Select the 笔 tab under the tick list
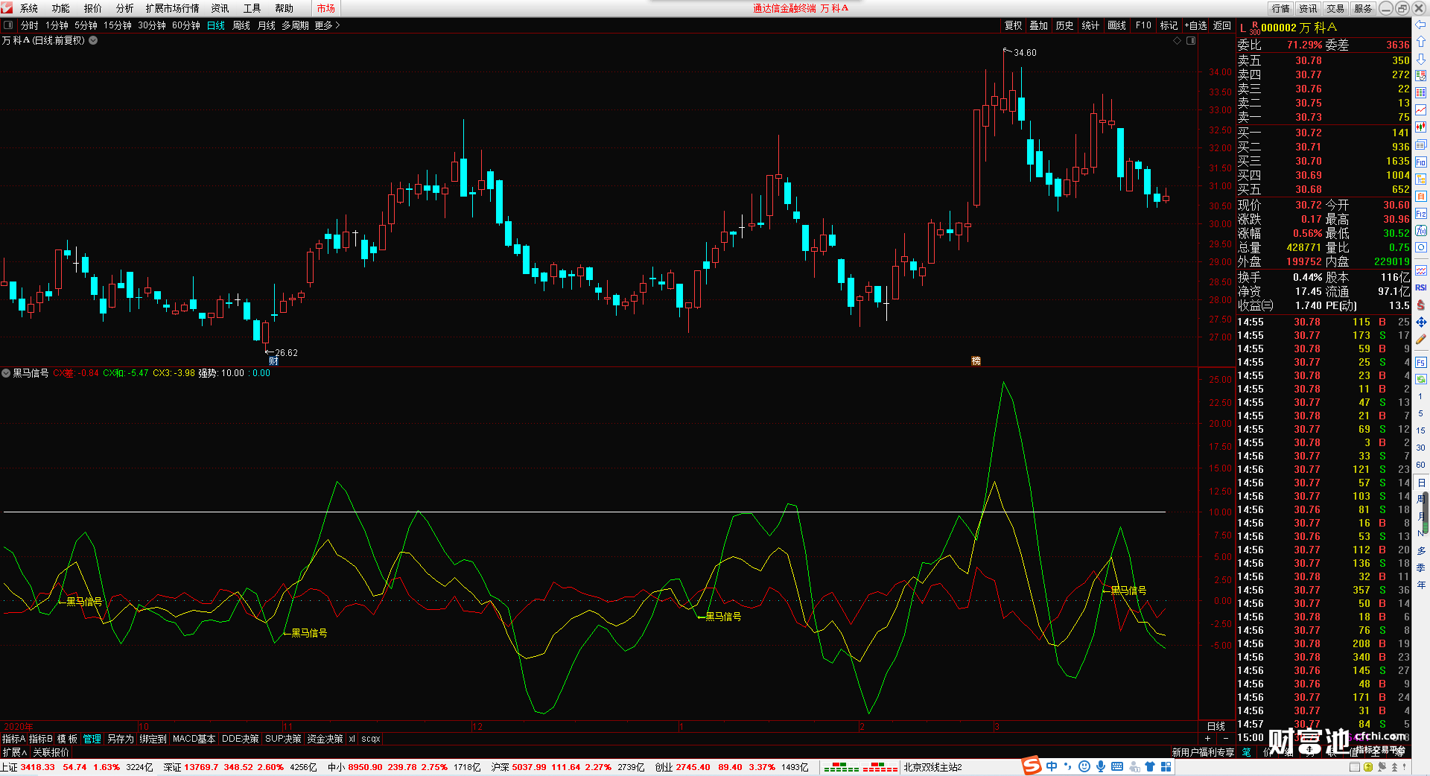1430x776 pixels. (1246, 752)
